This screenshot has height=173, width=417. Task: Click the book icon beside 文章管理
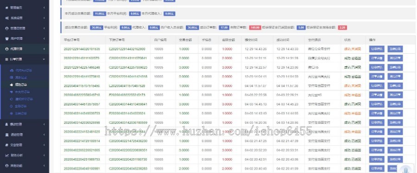[6, 145]
